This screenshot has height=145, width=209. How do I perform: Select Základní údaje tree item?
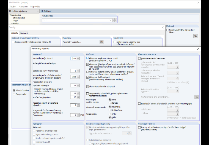click(x=19, y=18)
